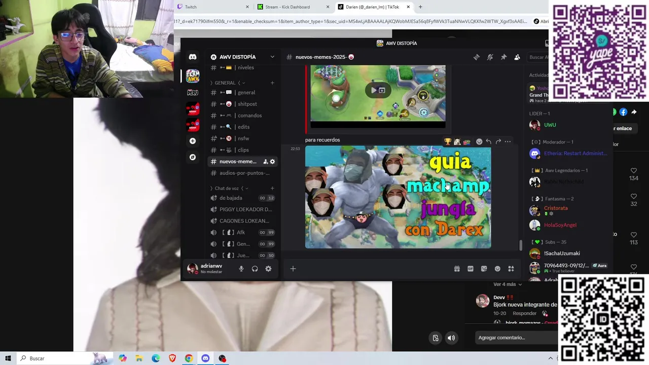
Task: Open the apps launcher icon
Action: (511, 269)
